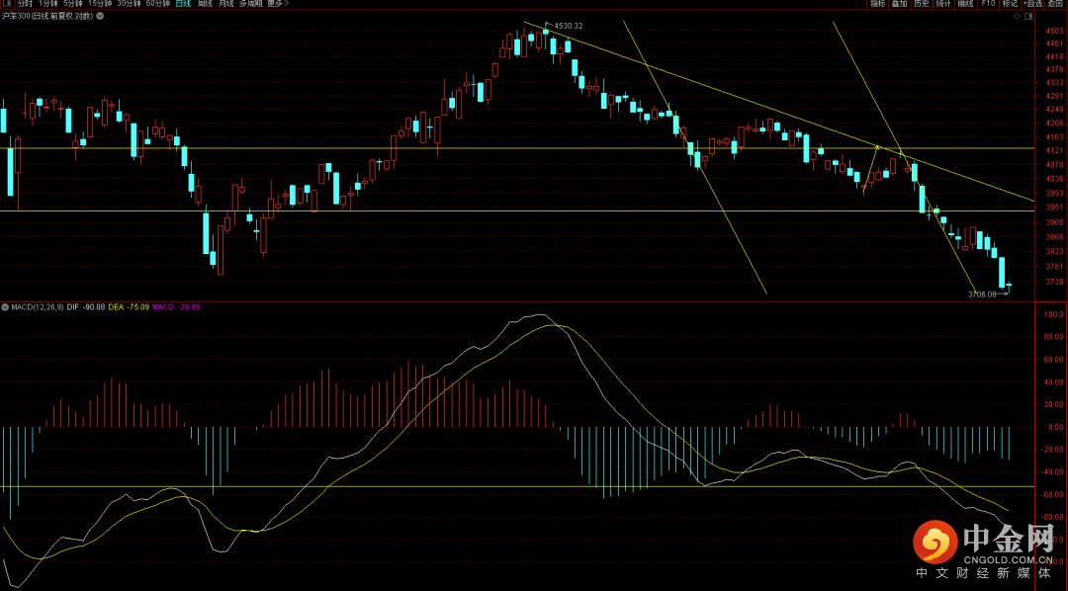Select the 5分钟 period tab

[73, 3]
